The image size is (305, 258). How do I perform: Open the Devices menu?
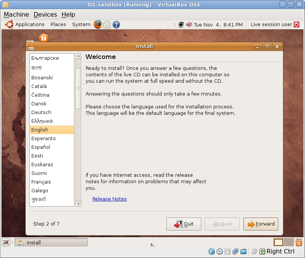click(45, 14)
